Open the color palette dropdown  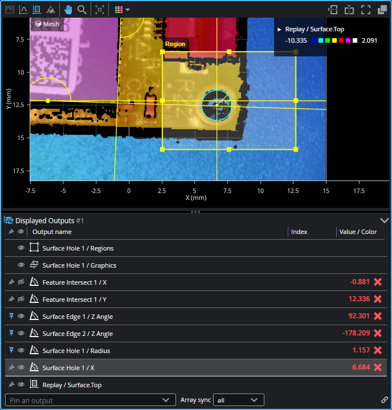pyautogui.click(x=122, y=10)
